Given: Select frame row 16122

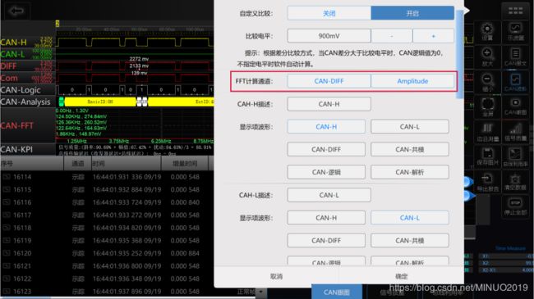Looking at the screenshot, I should pos(106,279).
